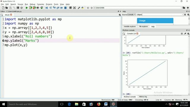Clear console with the eraser icon
190x107 pixels.
[x=185, y=34]
